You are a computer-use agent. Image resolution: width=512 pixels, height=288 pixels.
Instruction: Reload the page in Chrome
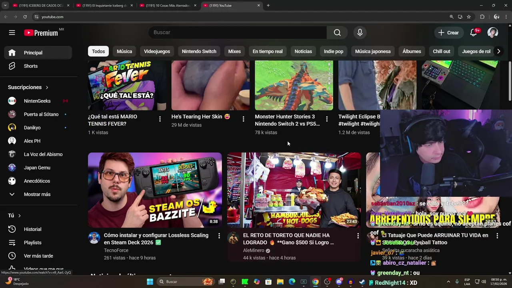click(25, 17)
